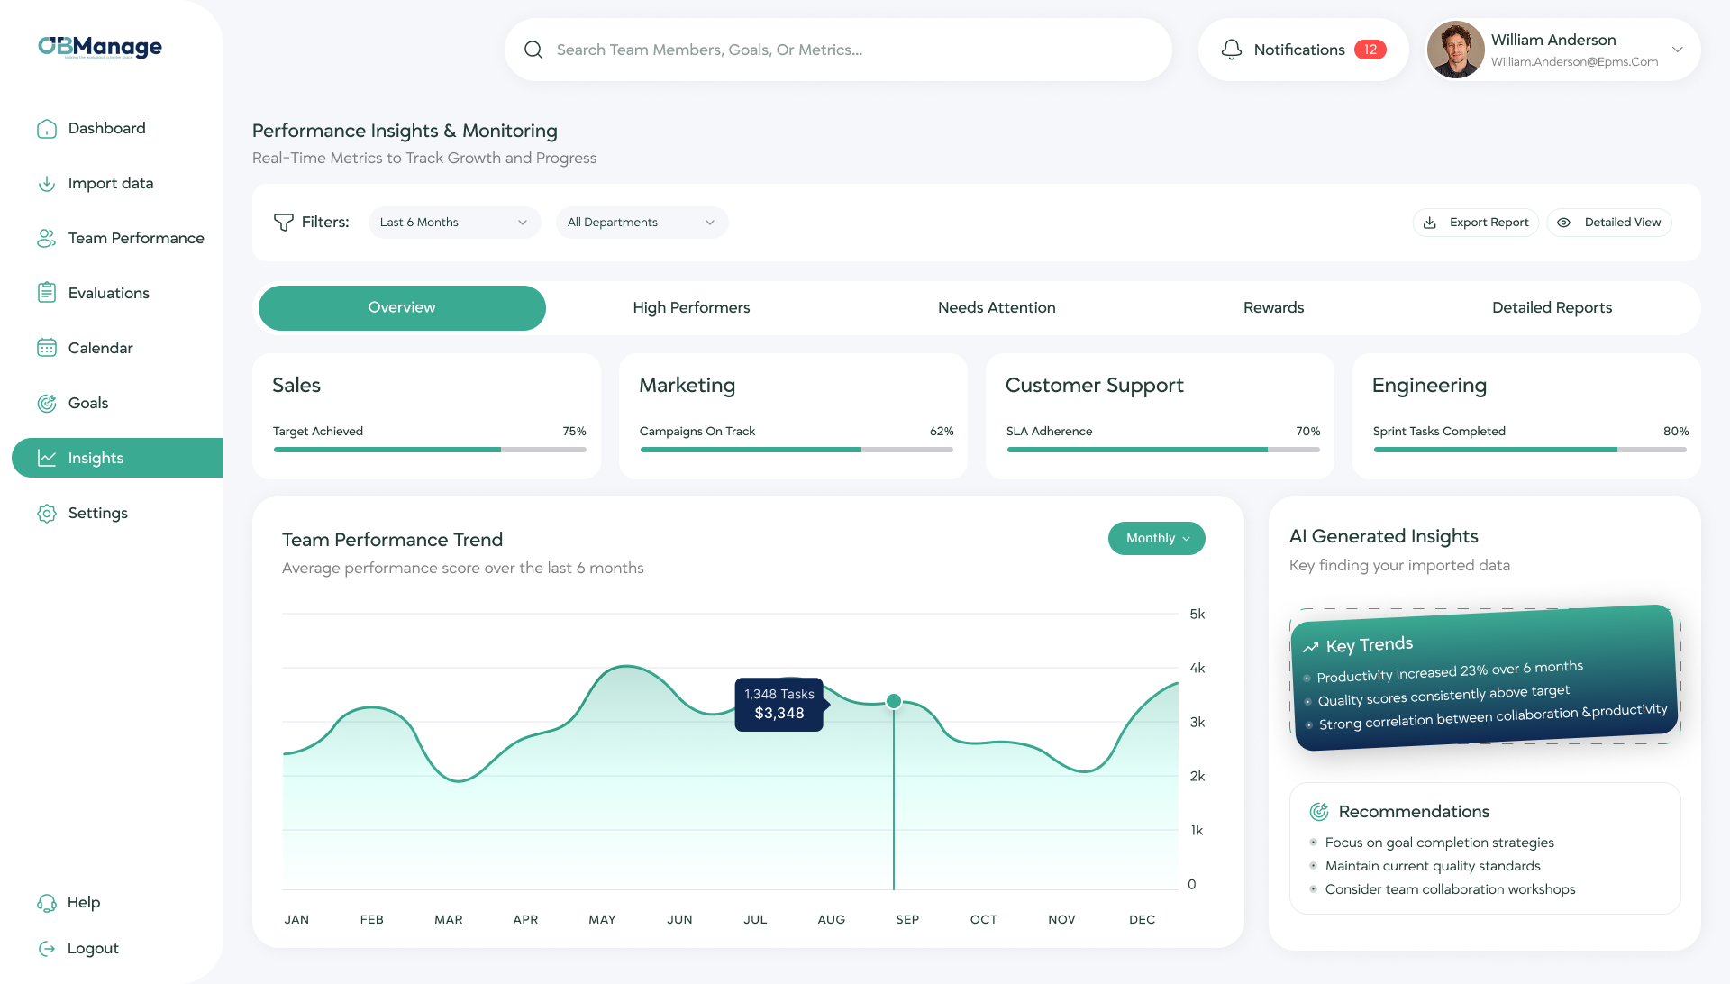
Task: Click the notifications bell icon
Action: 1231,50
